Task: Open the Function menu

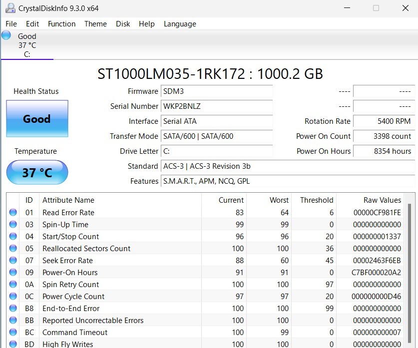Action: click(61, 24)
